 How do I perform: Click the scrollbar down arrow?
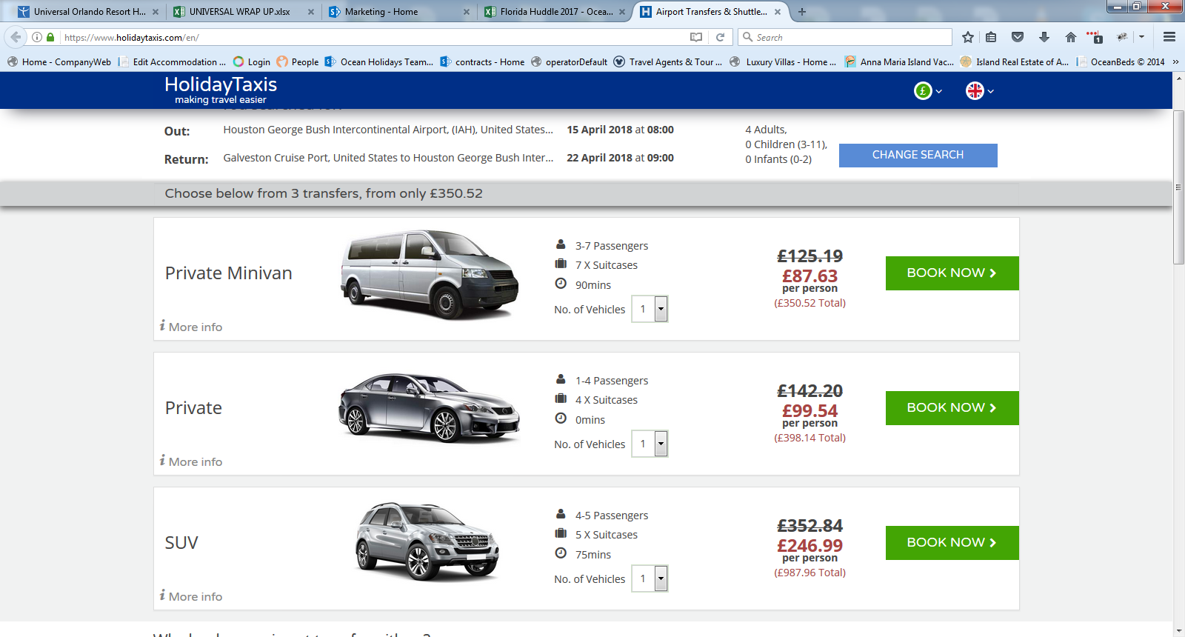[x=1178, y=631]
